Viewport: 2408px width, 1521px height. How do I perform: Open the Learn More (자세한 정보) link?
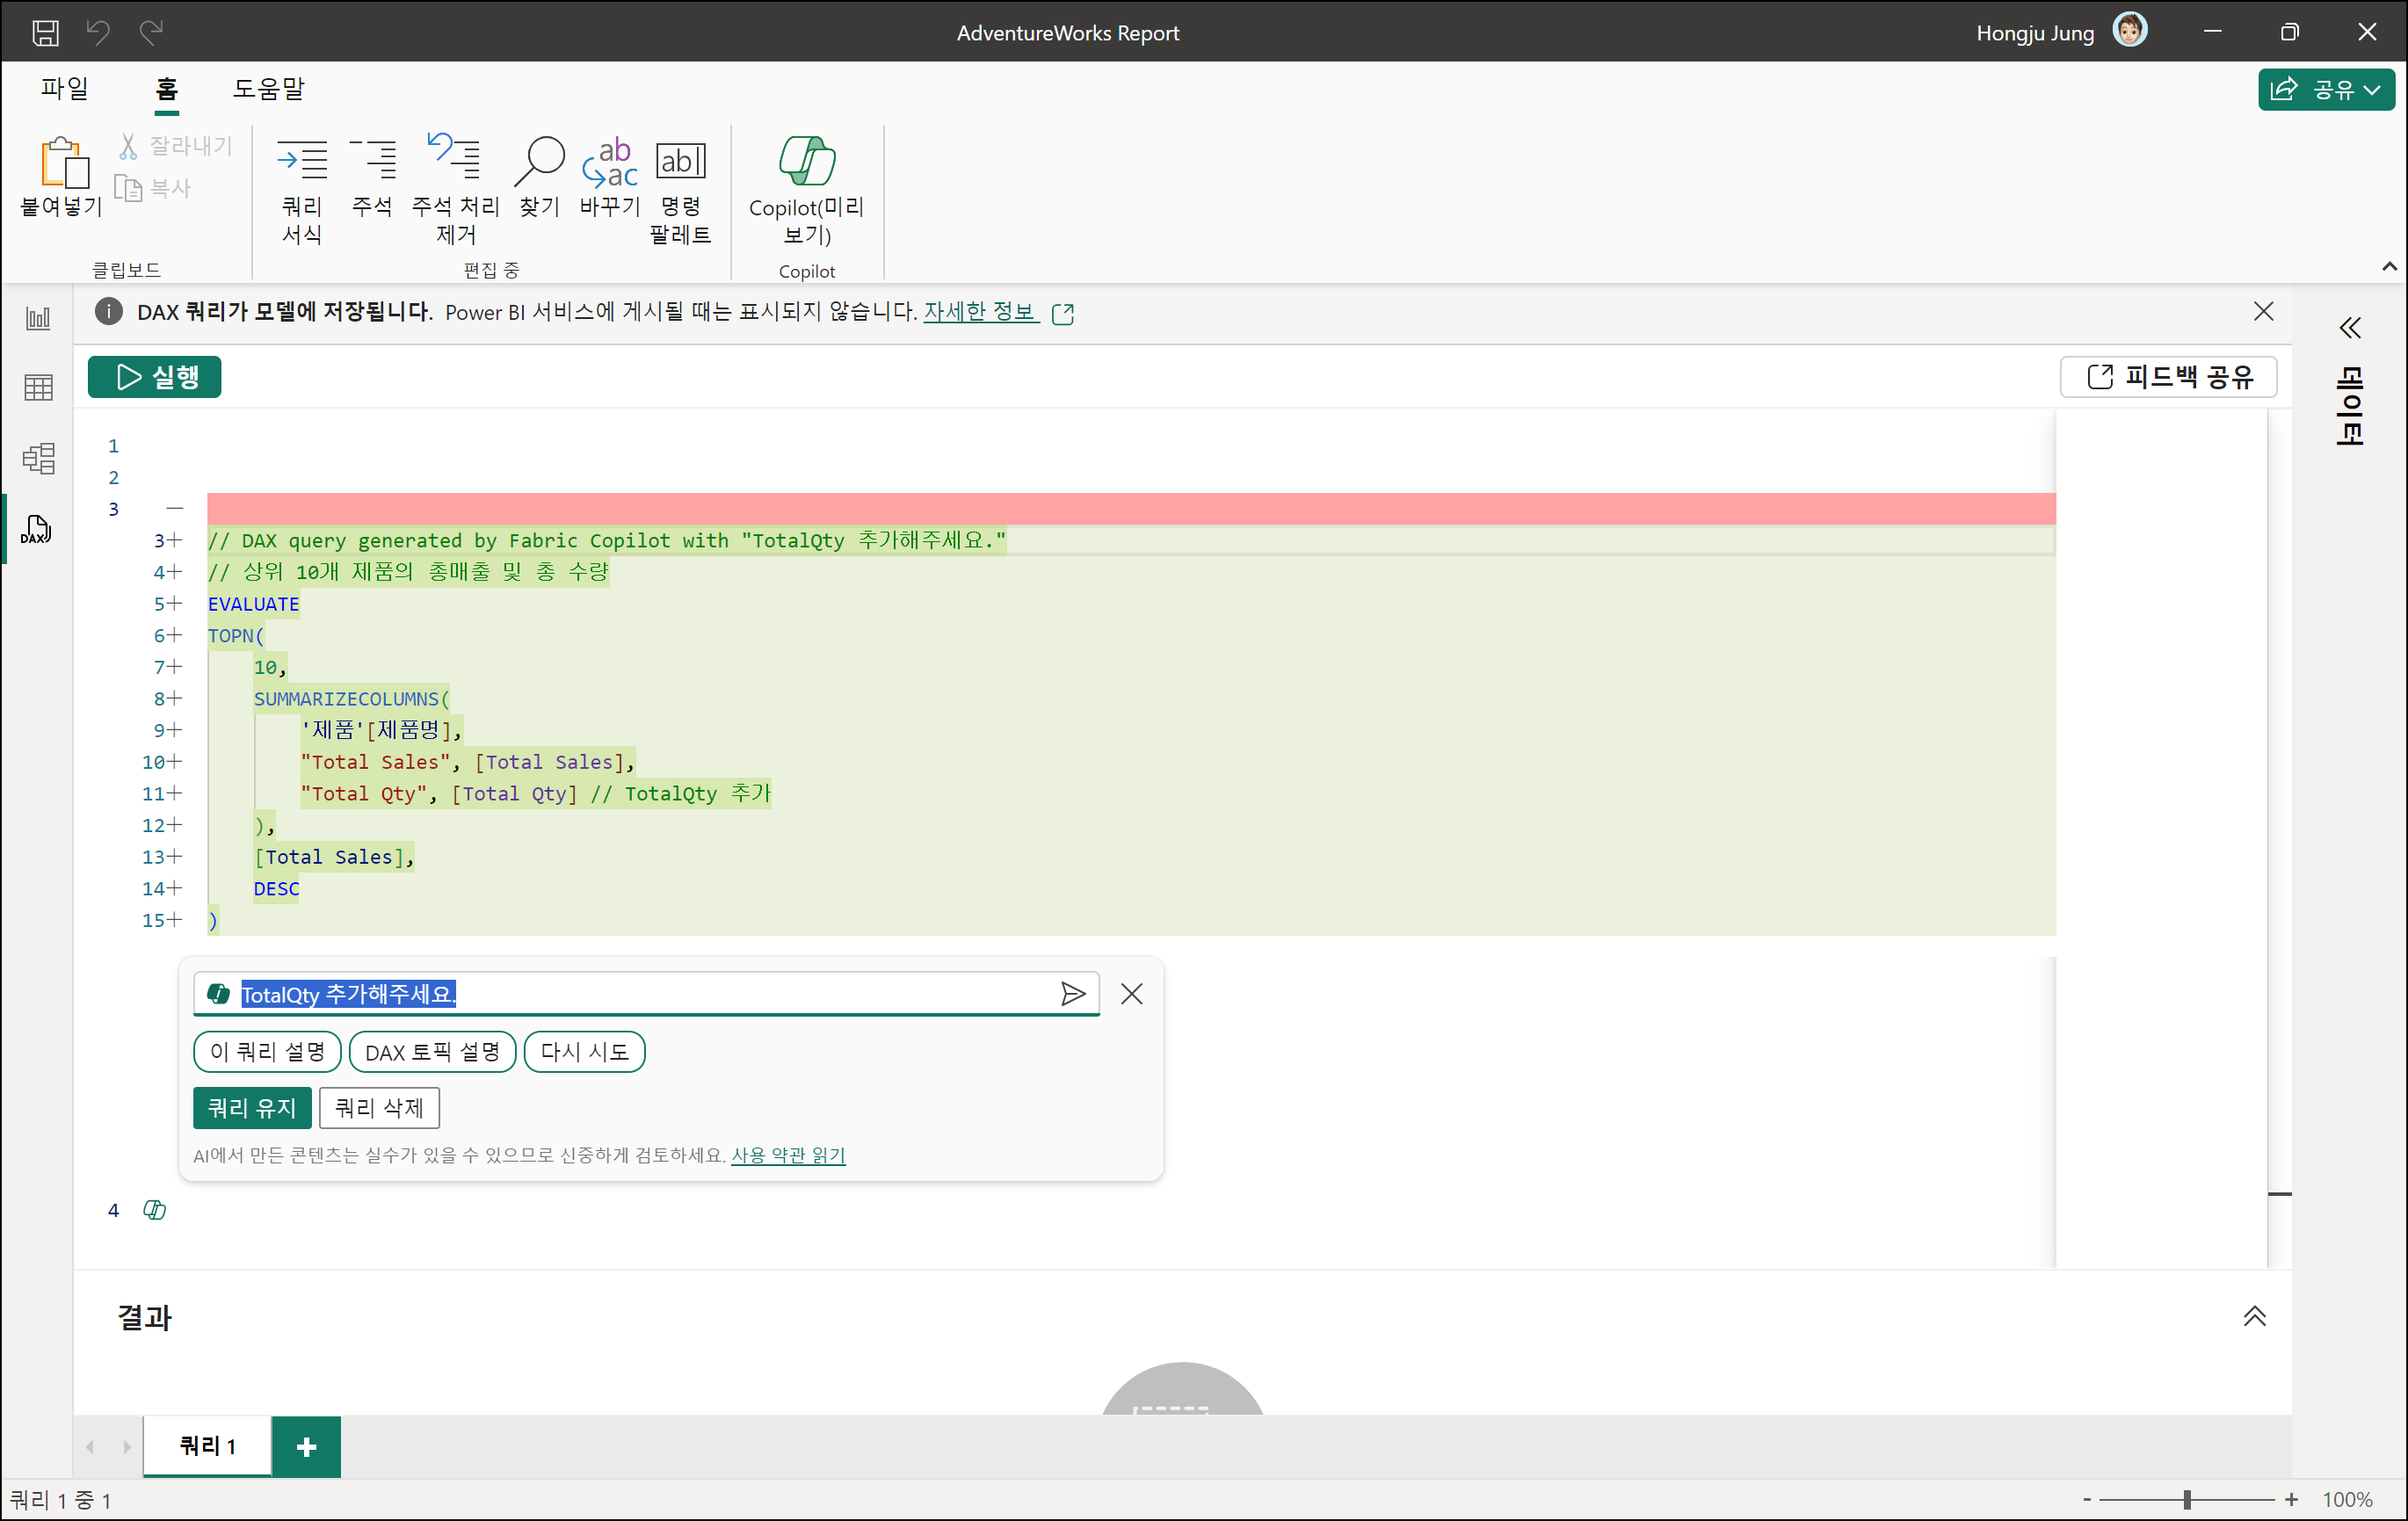[980, 312]
